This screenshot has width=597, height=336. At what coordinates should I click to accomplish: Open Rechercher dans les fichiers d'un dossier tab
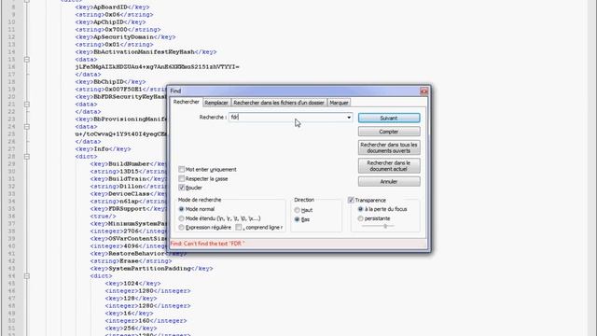pos(279,103)
